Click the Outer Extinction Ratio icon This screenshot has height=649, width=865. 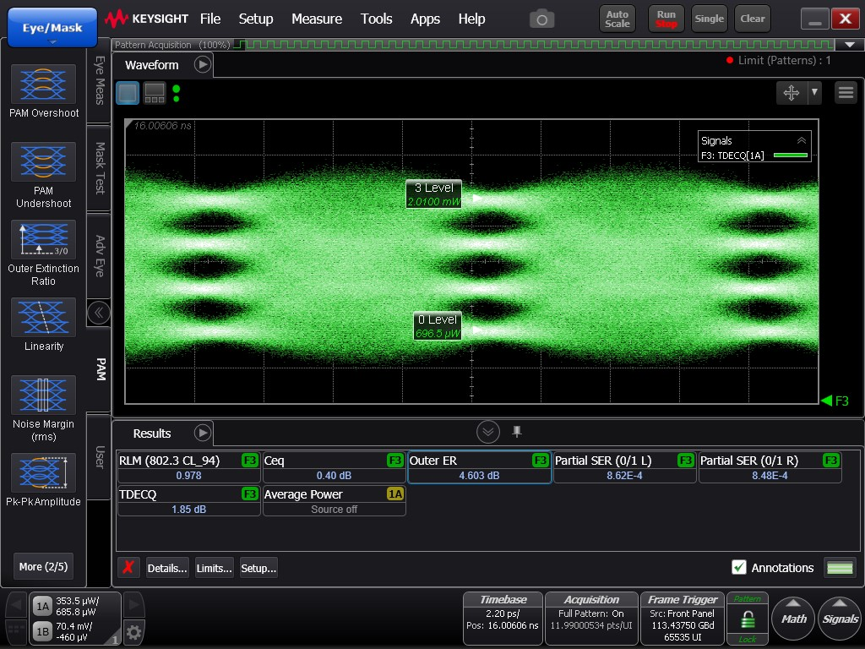pyautogui.click(x=43, y=240)
